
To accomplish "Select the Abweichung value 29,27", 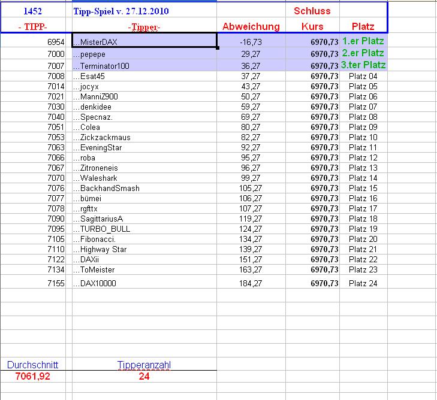I will 251,54.
